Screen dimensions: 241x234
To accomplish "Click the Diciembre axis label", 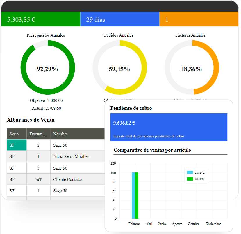I will 213,224.
